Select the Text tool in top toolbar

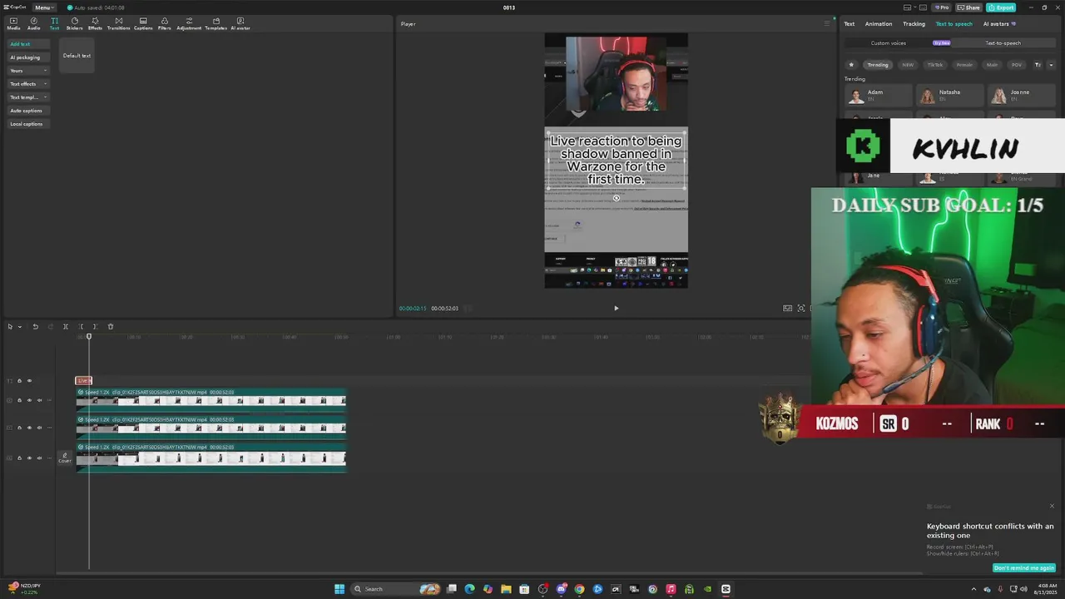[x=54, y=23]
